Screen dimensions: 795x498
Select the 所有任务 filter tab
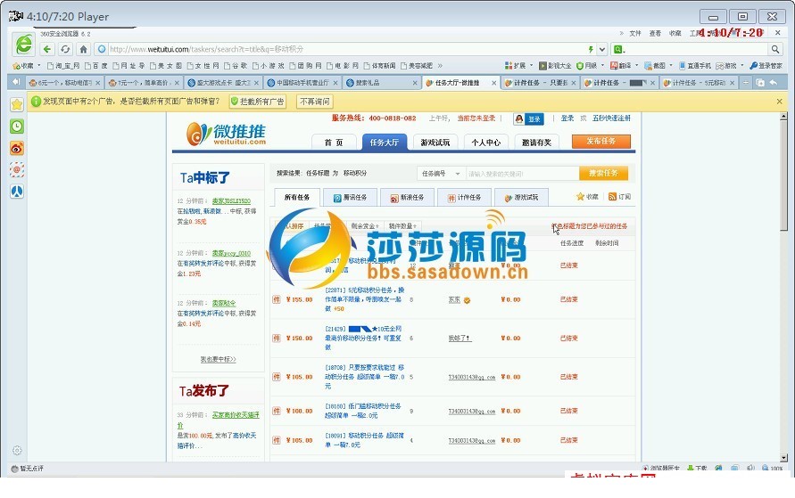(x=297, y=197)
